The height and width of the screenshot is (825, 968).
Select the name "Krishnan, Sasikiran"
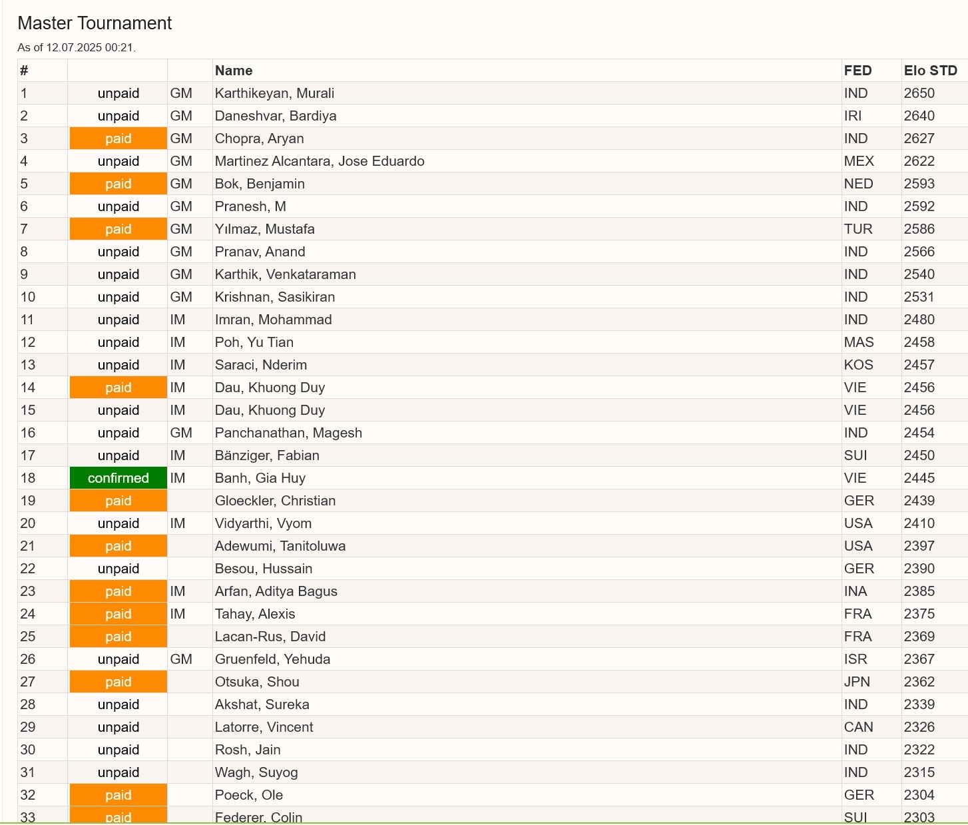tap(275, 297)
